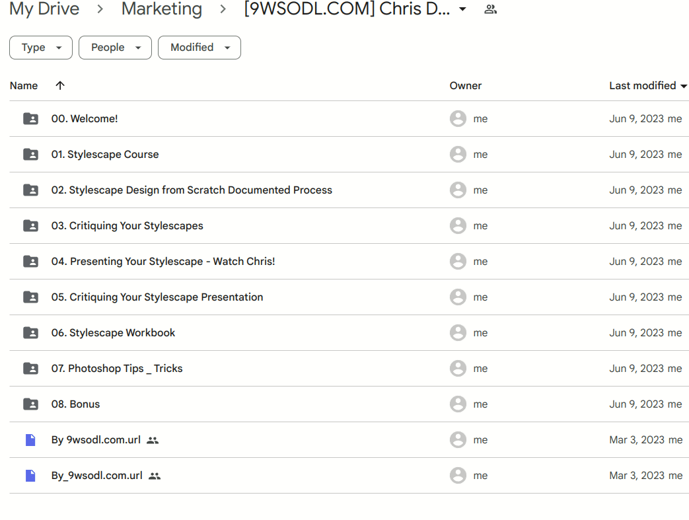Open the People filter dropdown

115,48
